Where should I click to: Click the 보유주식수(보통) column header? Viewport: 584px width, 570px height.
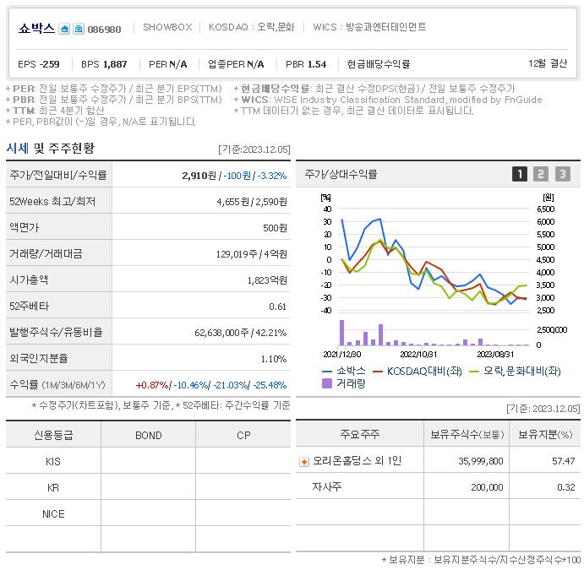click(467, 434)
